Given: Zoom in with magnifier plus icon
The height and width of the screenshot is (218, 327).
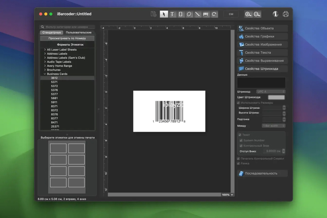Looking at the screenshot, I should (248, 14).
